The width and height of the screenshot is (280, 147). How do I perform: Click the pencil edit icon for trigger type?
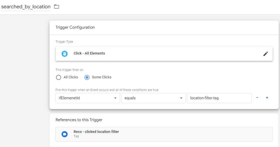pyautogui.click(x=266, y=54)
